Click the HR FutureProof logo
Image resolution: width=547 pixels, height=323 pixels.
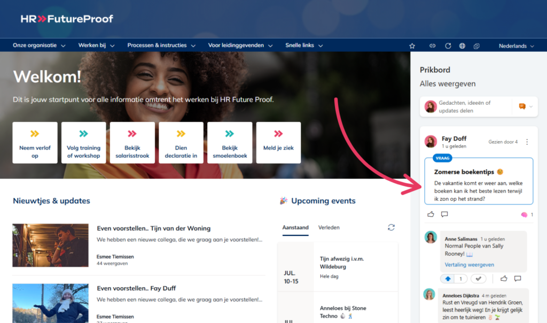click(x=67, y=19)
